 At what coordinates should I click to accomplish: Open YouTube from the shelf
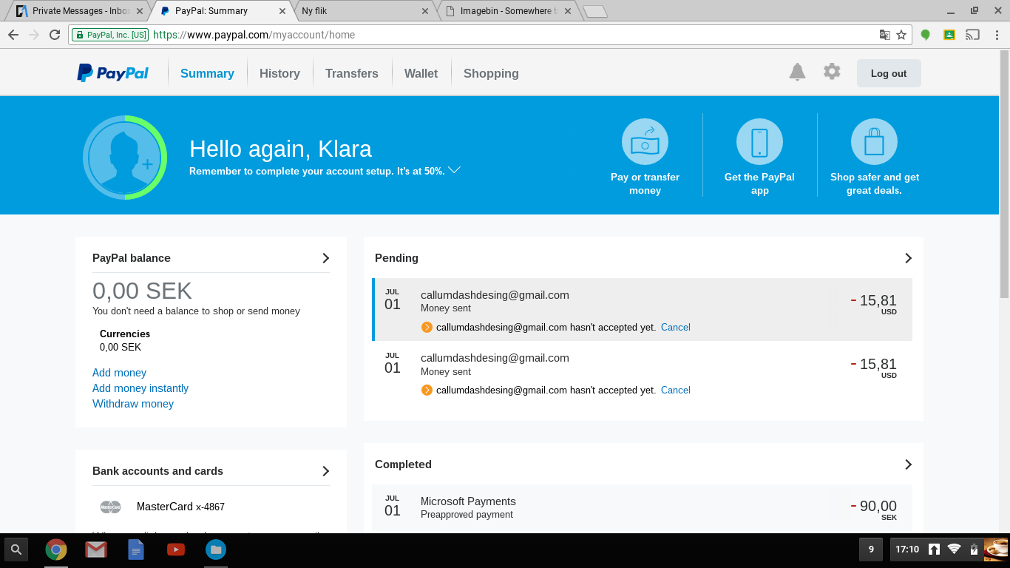[176, 550]
